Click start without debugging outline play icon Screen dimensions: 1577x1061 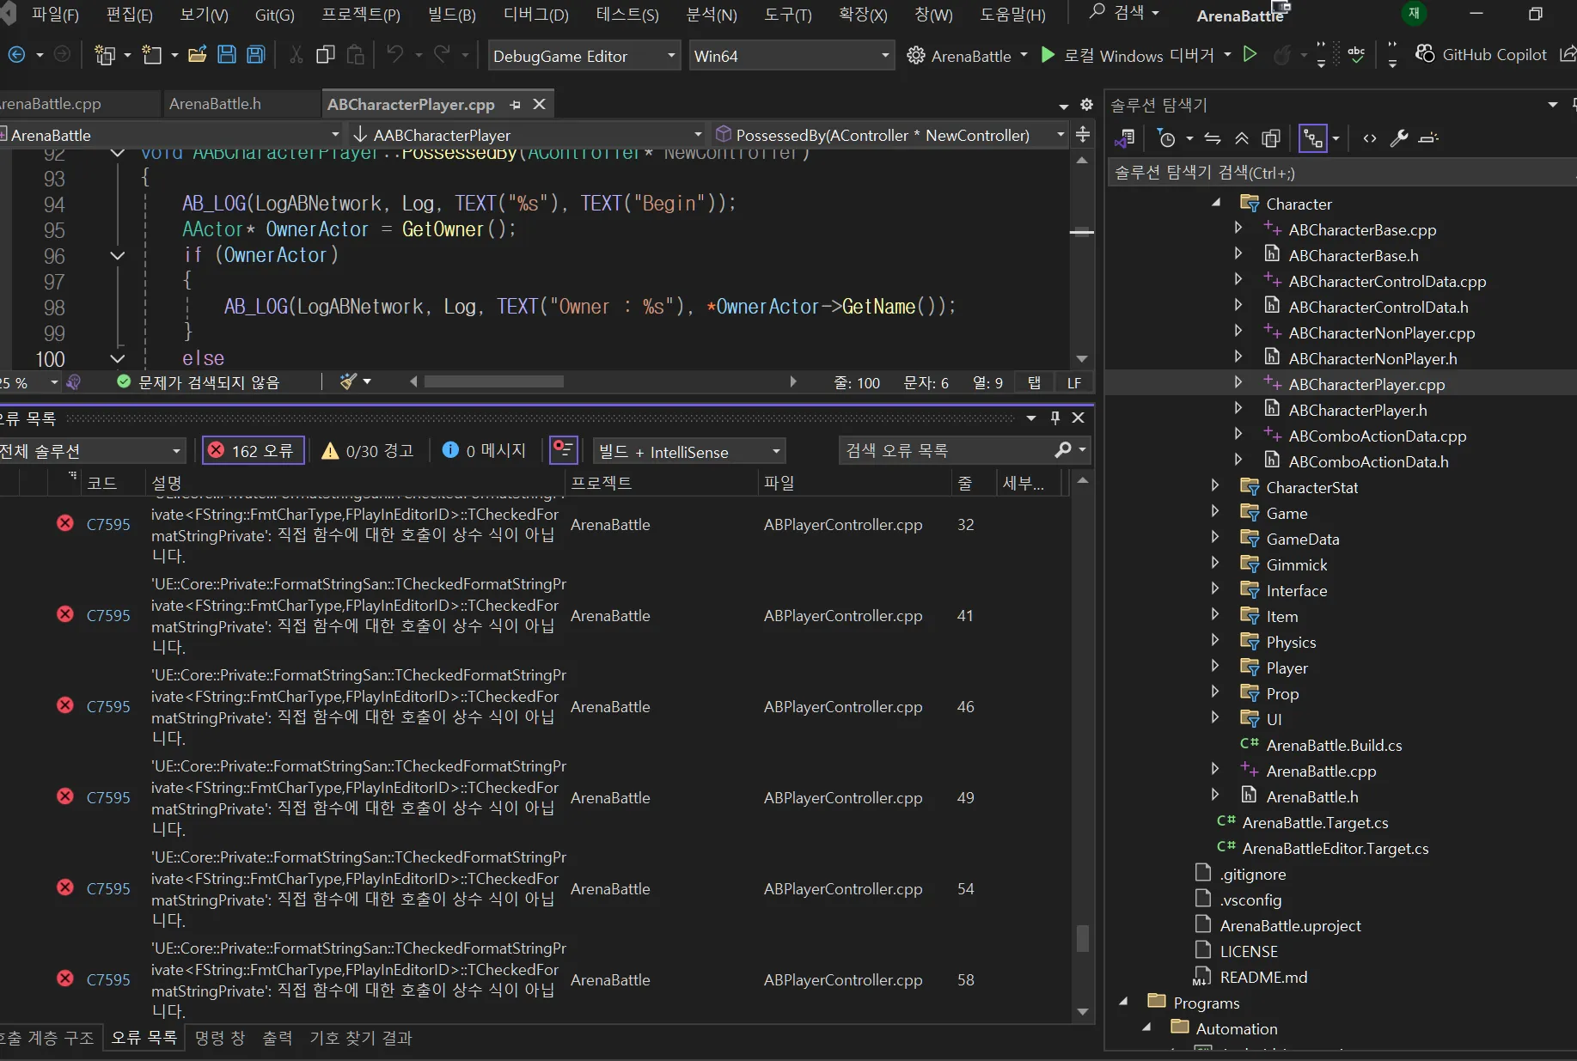tap(1250, 55)
